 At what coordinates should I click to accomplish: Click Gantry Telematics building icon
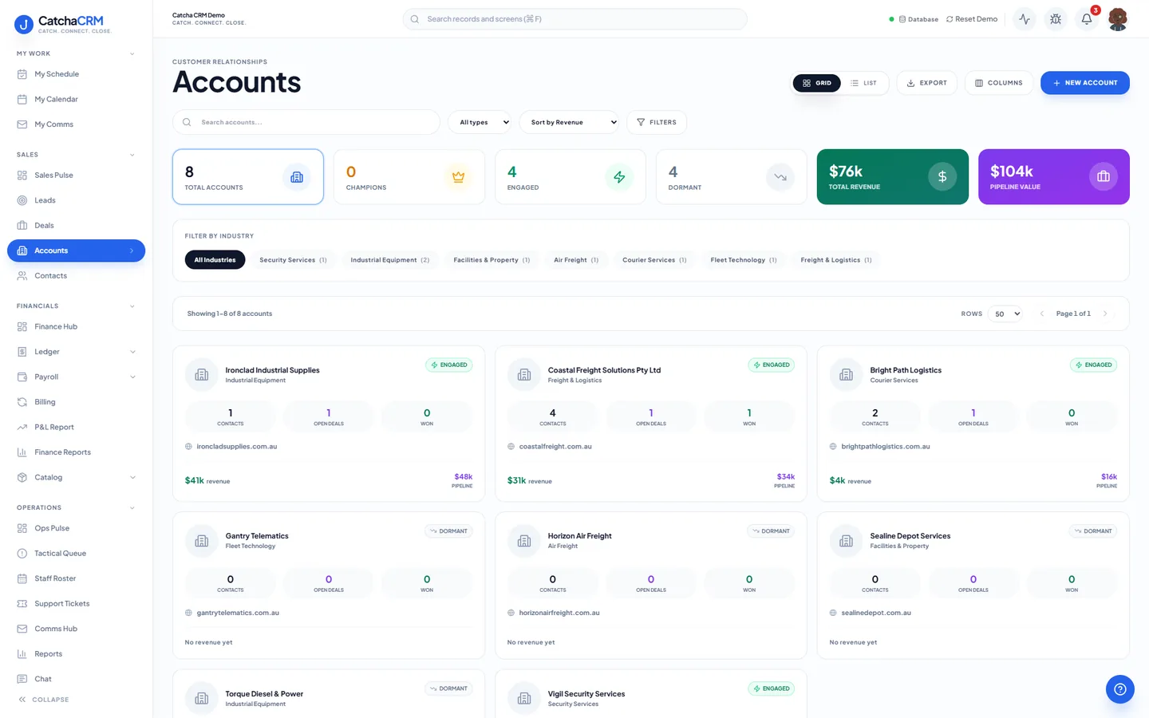(x=202, y=541)
